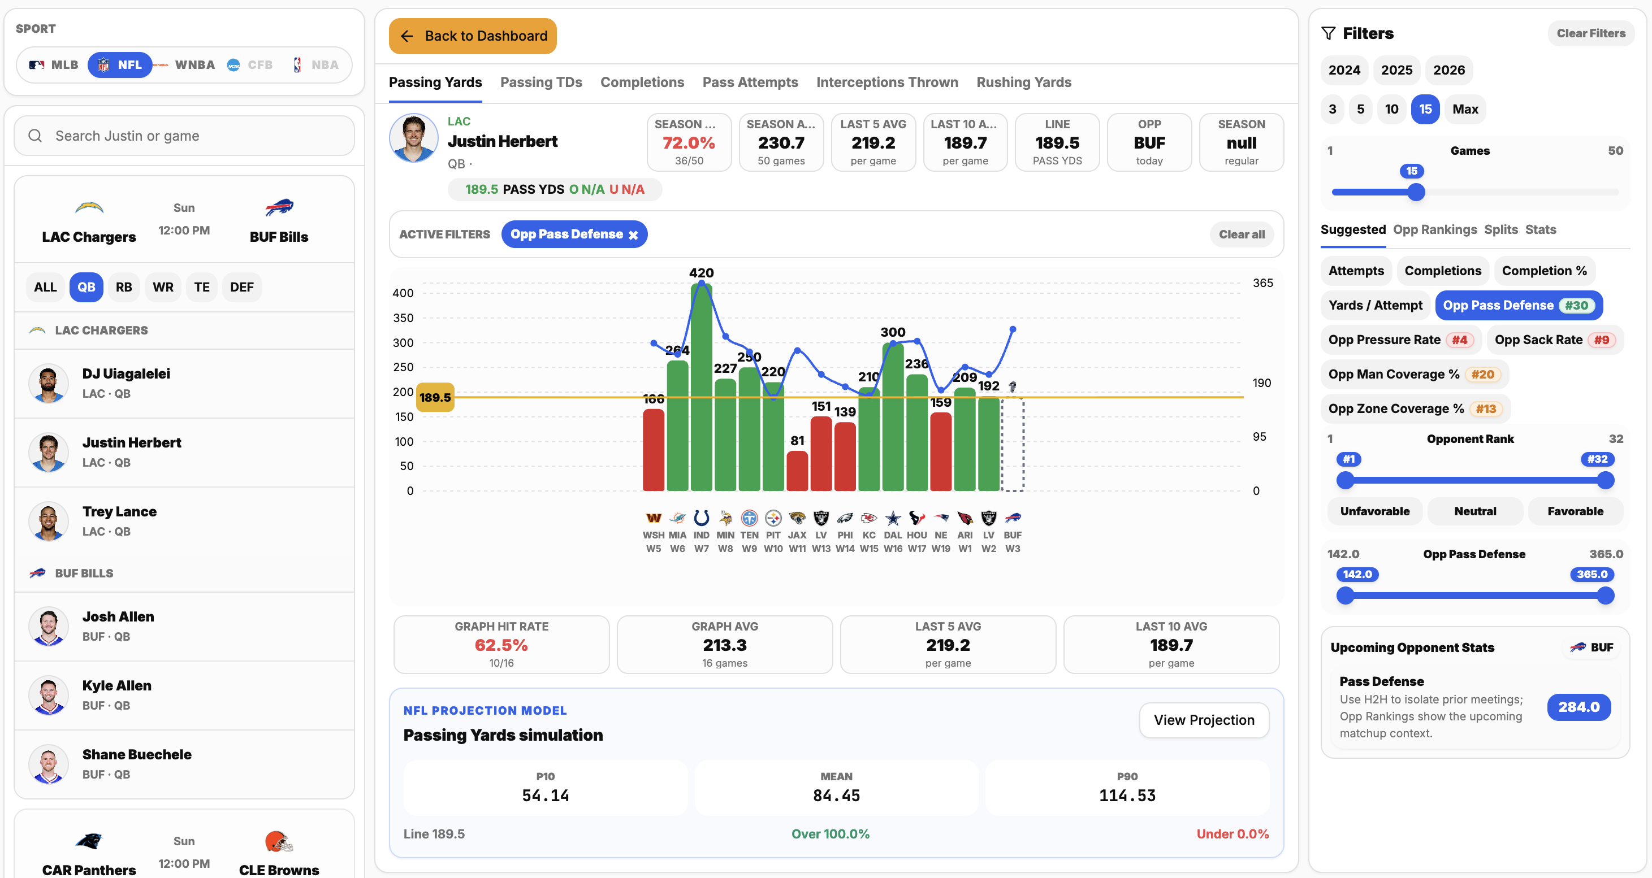
Task: Select the 2025 season filter
Action: [1396, 70]
